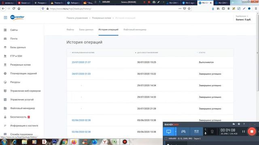Click the Файловый менеджер folder icon in sidebar
The width and height of the screenshot is (259, 145).
5,108
